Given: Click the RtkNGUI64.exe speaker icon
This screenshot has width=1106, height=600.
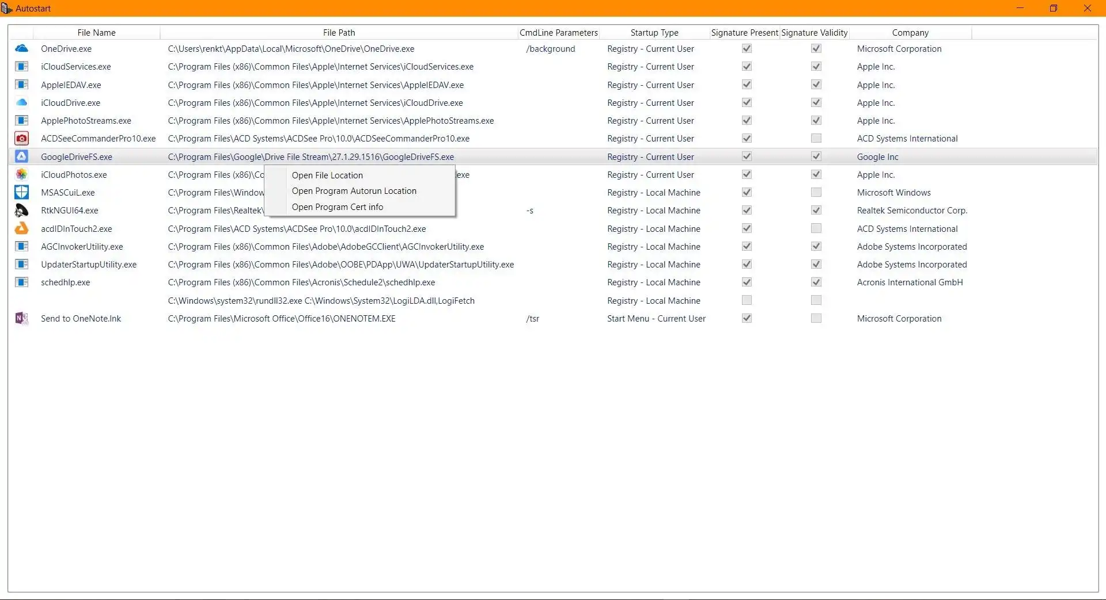Looking at the screenshot, I should tap(21, 211).
